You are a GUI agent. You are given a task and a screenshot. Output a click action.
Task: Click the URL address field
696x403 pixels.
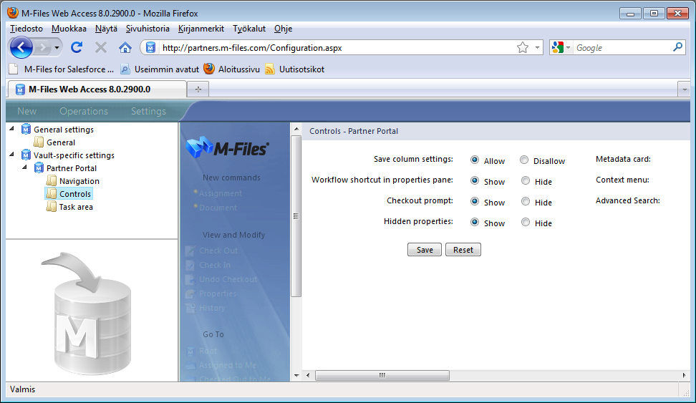[337, 47]
